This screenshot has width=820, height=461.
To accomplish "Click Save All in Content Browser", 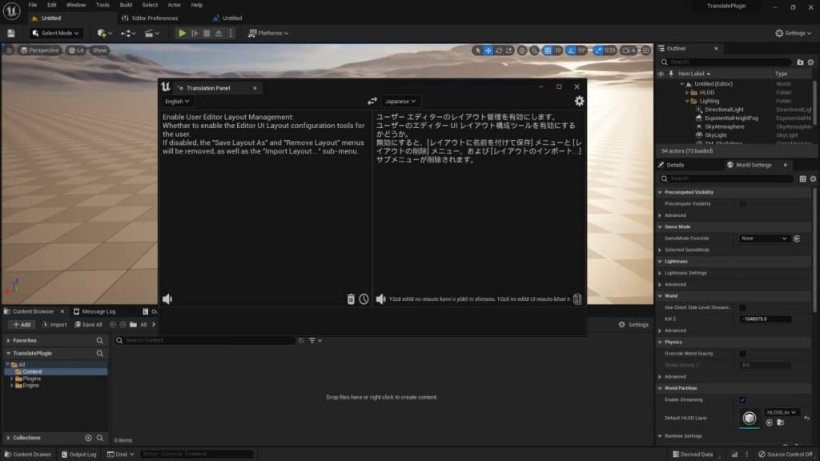I will [x=88, y=325].
